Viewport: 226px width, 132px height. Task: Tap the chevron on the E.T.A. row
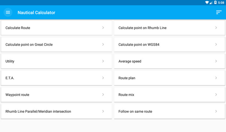(x=103, y=78)
